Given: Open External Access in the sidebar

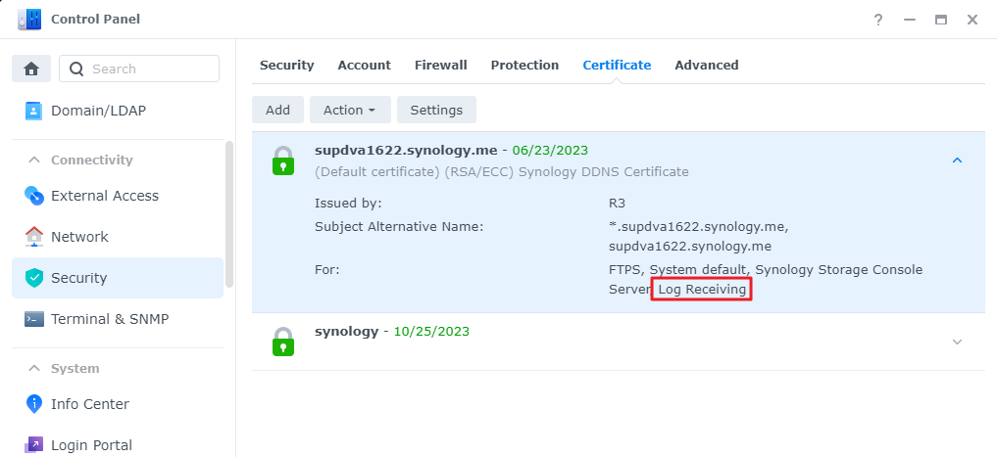Looking at the screenshot, I should point(118,196).
